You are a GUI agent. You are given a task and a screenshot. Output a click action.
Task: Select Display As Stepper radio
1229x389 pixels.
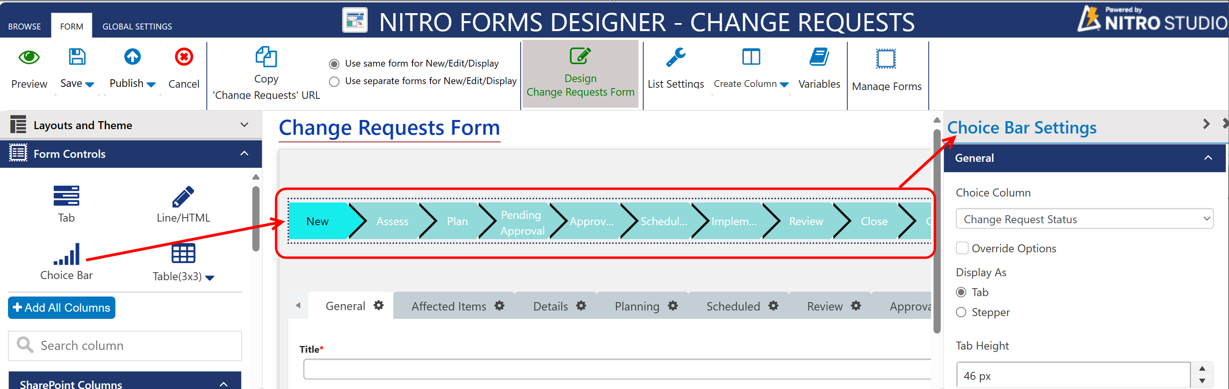[x=961, y=312]
